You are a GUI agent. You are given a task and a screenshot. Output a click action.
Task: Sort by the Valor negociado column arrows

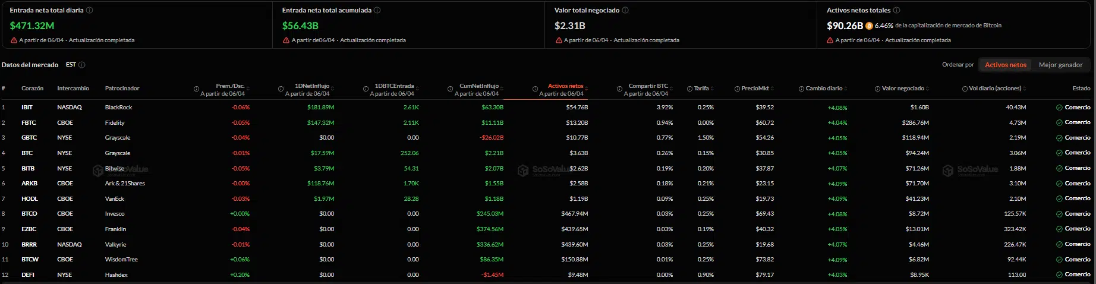[927, 89]
